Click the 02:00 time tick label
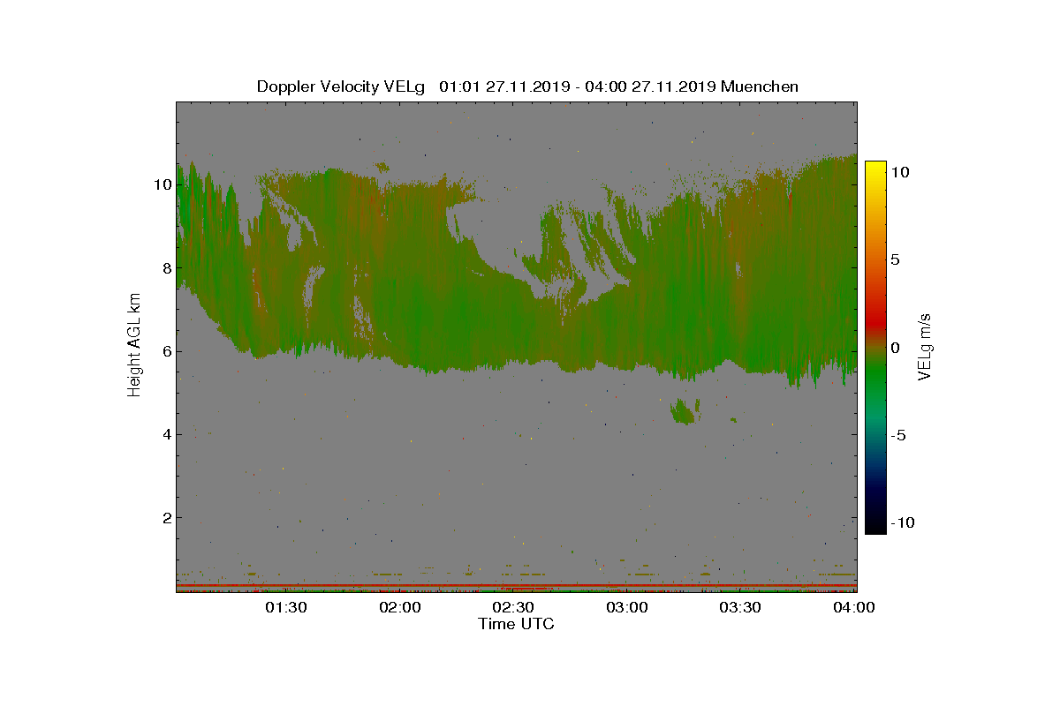Image resolution: width=1060 pixels, height=706 pixels. tap(400, 607)
